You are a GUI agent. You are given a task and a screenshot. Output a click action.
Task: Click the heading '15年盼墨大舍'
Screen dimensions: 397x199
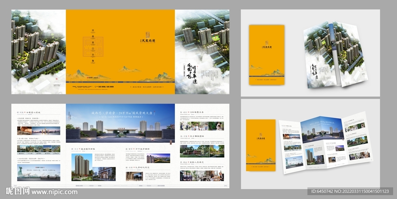(x=197, y=112)
